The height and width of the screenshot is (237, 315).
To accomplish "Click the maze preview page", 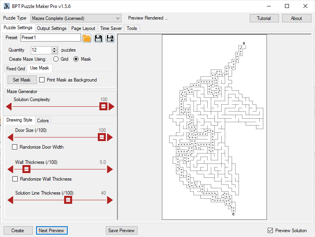I will coord(214,127).
